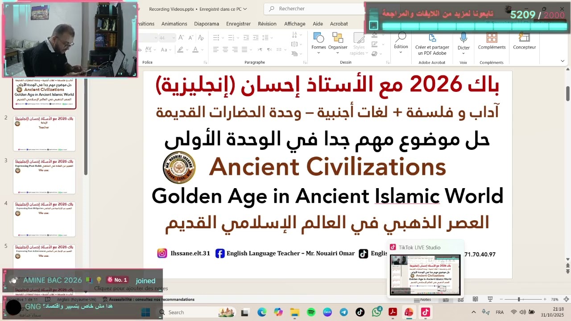The width and height of the screenshot is (571, 321).
Task: Zoom in with the plus button
Action: (545, 299)
